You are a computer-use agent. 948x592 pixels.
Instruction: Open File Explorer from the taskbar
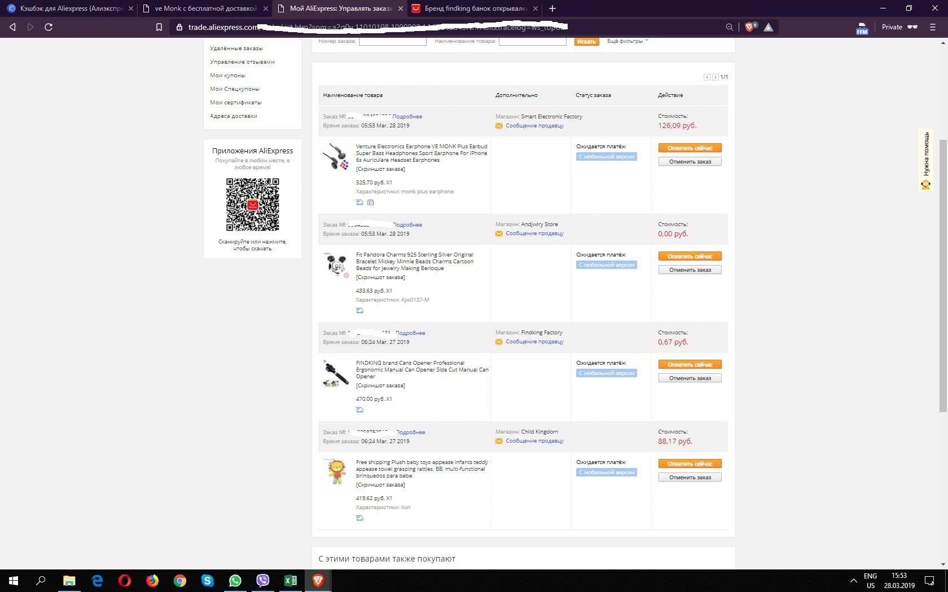[69, 581]
